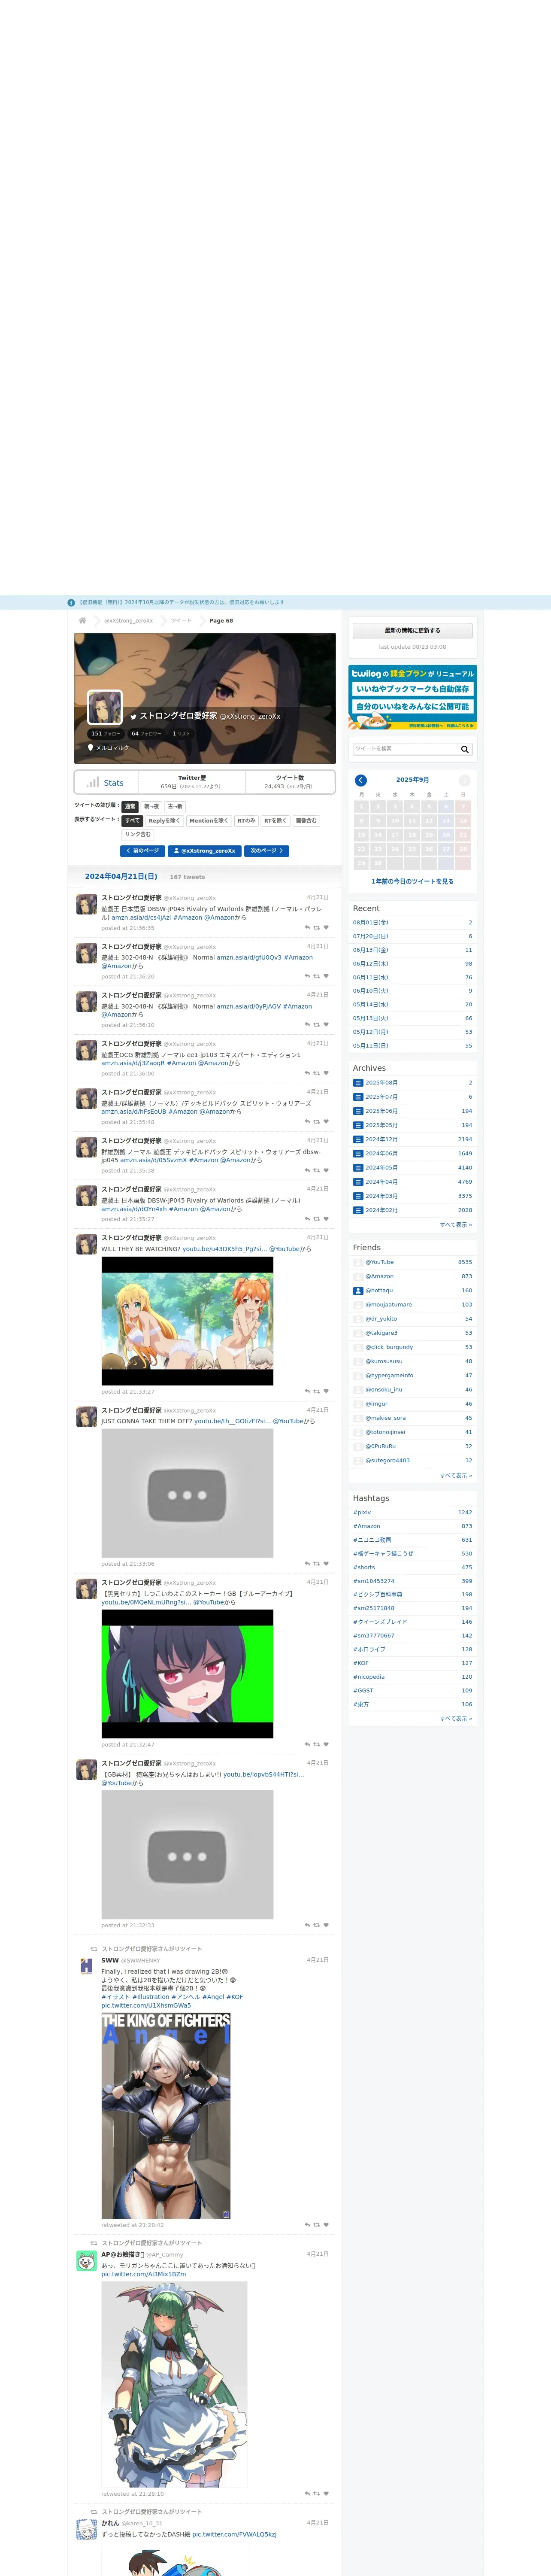
Task: Go to previous month in calendar
Action: click(361, 780)
